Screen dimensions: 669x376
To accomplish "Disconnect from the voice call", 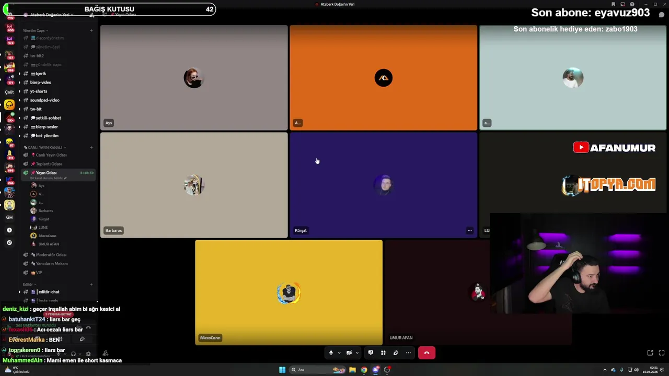I will (426, 353).
